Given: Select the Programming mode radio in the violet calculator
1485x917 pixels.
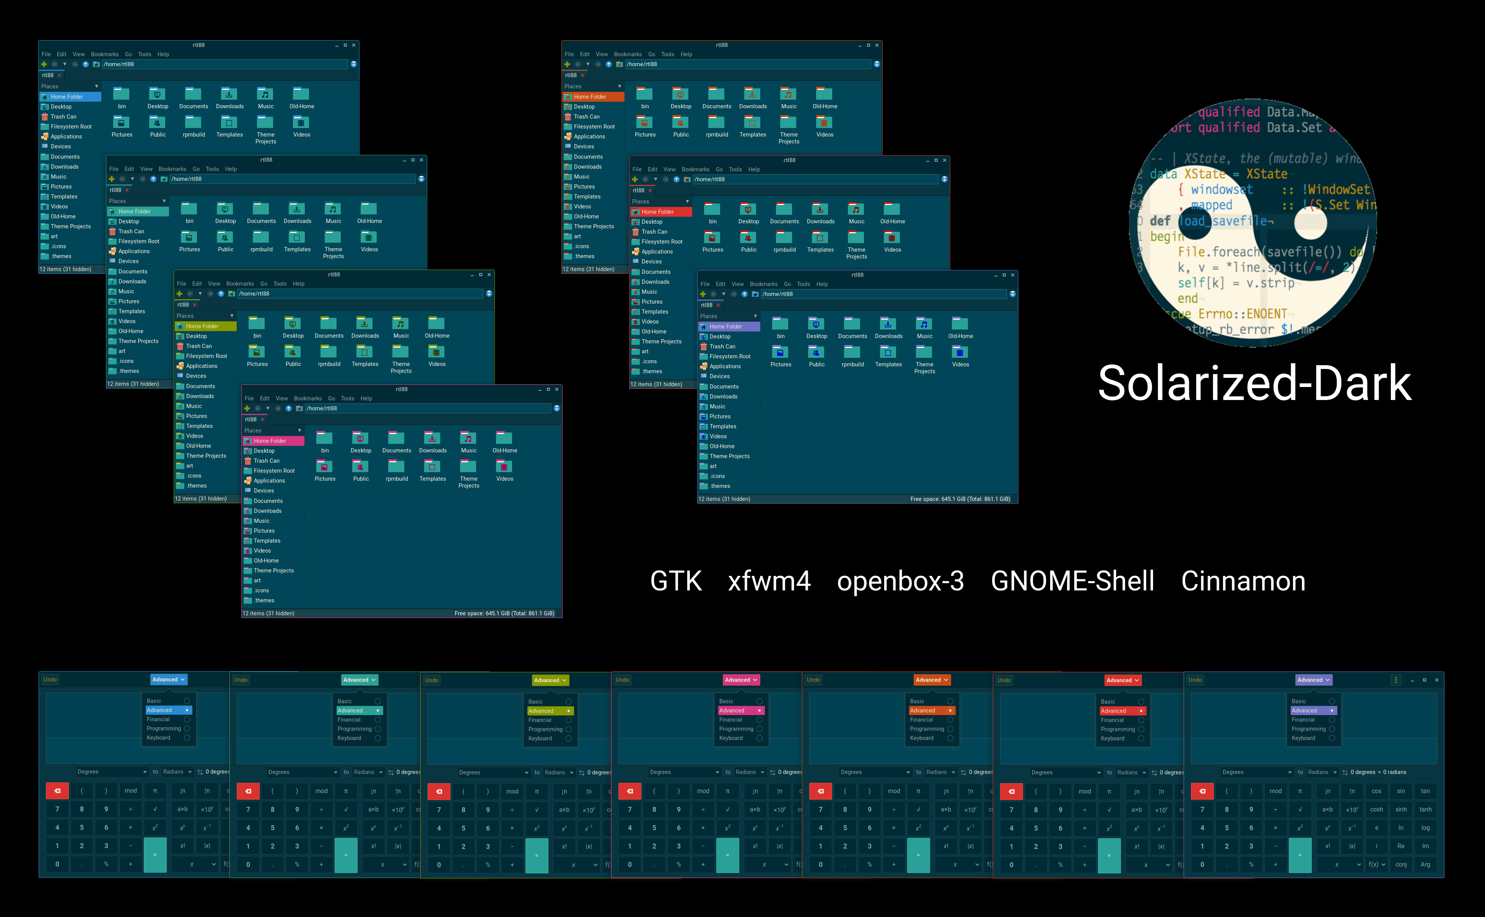Looking at the screenshot, I should (x=1332, y=729).
